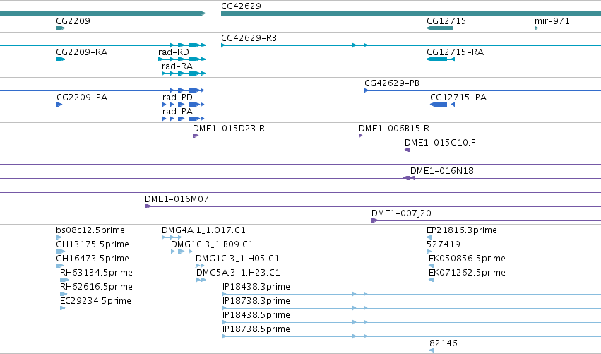The image size is (601, 354).
Task: Select the DME1-007J20 start glyph
Action: coord(374,220)
